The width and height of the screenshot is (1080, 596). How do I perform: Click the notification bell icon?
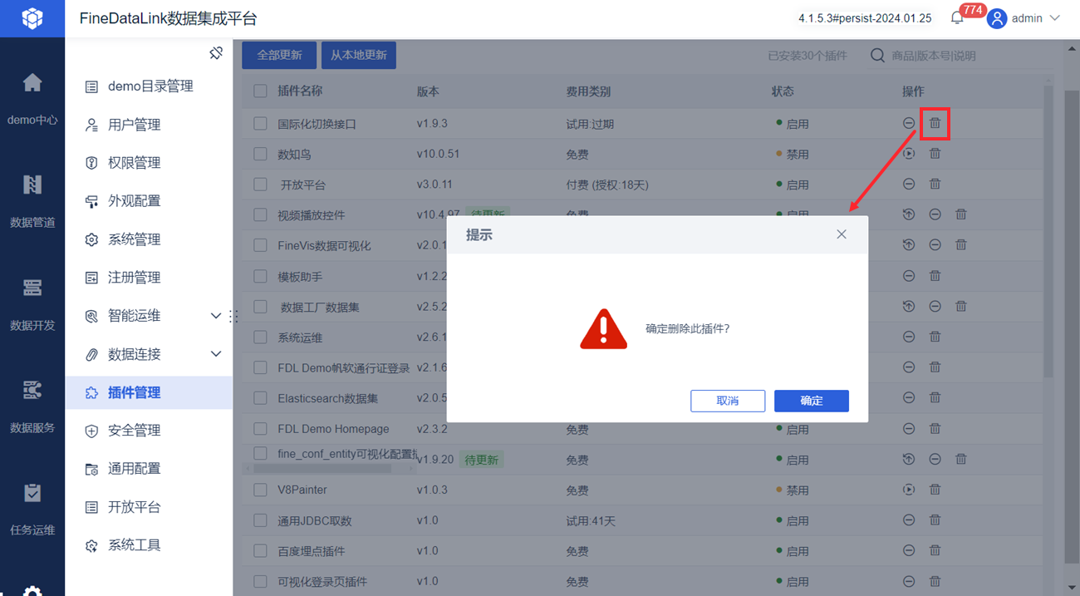[957, 18]
